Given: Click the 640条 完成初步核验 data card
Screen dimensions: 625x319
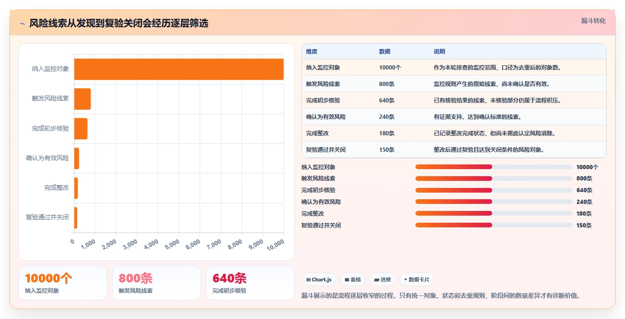Looking at the screenshot, I should pos(250,283).
